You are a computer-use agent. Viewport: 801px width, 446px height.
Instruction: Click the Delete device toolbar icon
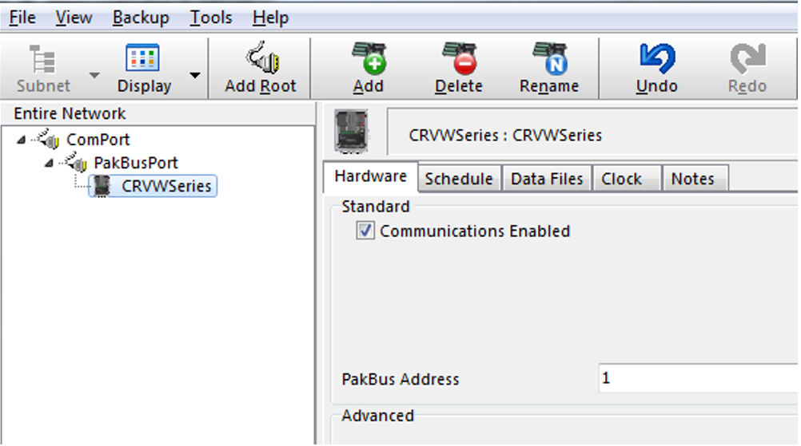[x=459, y=59]
